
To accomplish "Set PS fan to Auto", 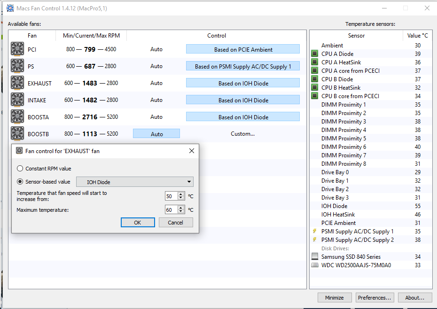I will click(x=156, y=66).
